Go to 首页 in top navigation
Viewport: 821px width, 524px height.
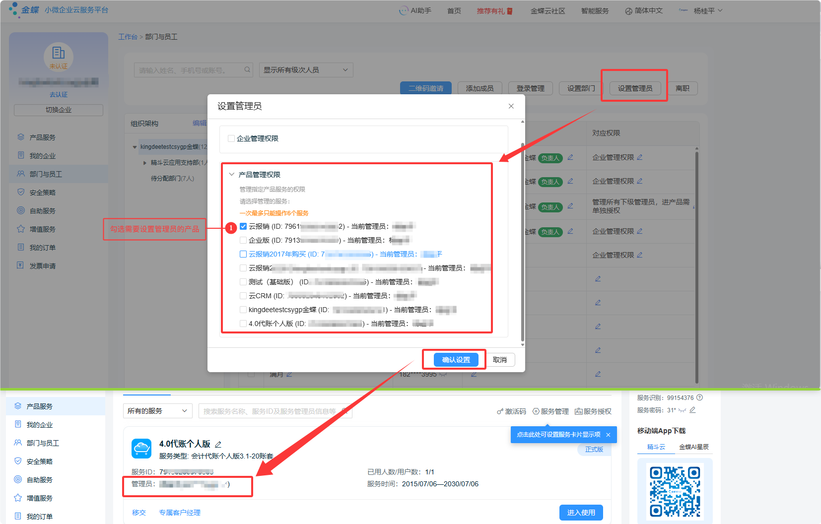(454, 11)
